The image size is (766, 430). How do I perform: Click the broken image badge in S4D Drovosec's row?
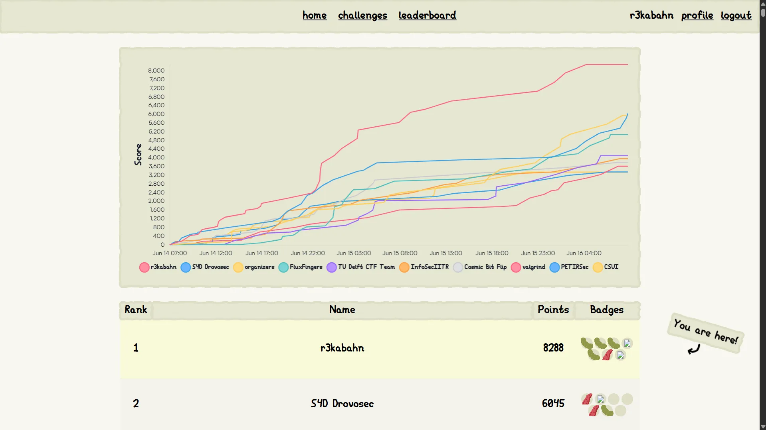click(600, 399)
